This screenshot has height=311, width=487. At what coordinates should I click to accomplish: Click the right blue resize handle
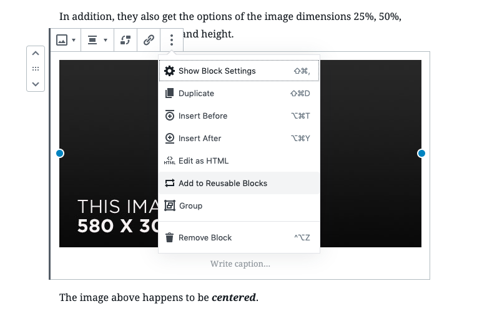point(421,154)
